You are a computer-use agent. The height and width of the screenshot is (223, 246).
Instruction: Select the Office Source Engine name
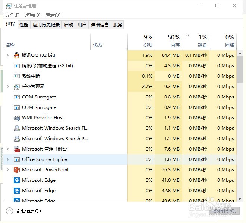pos(44,159)
